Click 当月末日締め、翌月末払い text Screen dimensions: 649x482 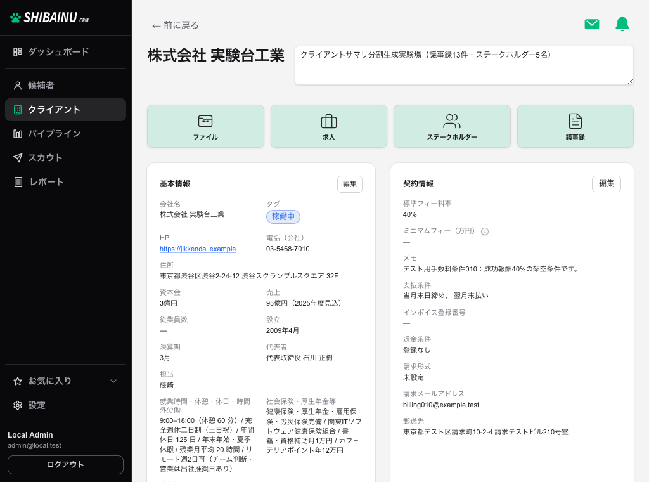point(446,296)
